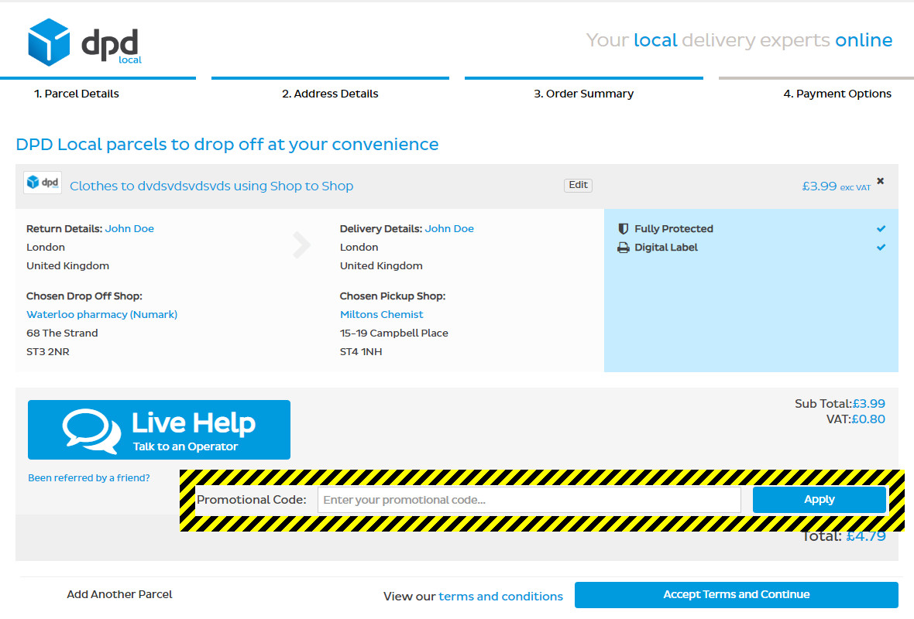Click the Digital Label checkmark
This screenshot has height=619, width=914.
click(881, 248)
